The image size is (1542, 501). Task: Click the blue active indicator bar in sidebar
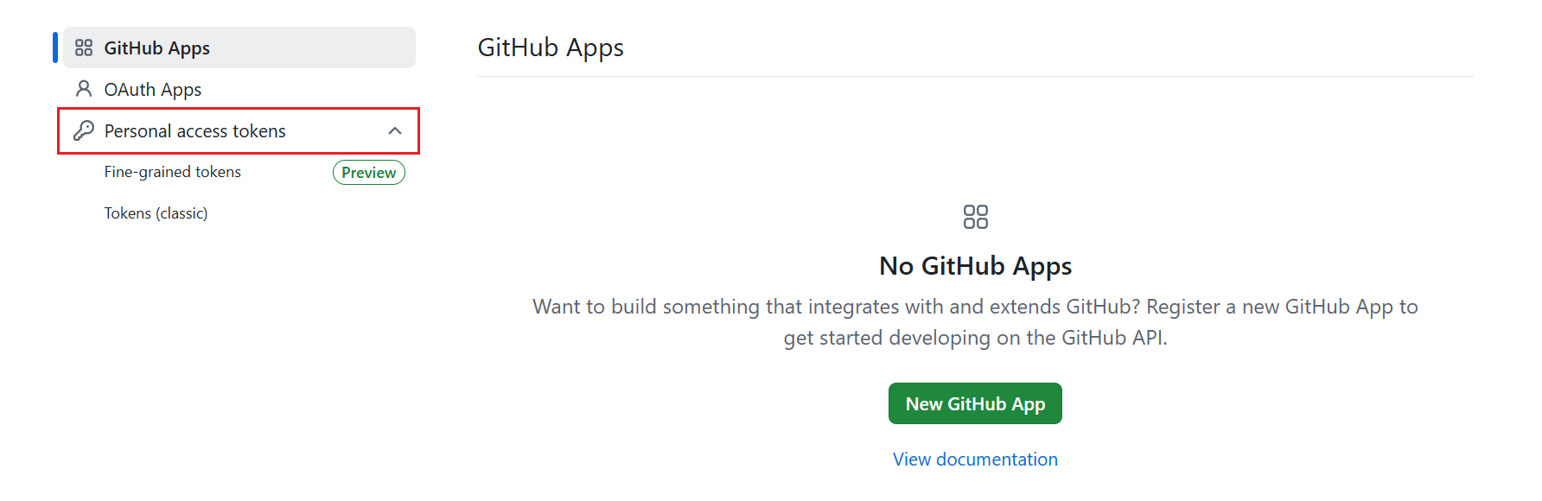[x=55, y=48]
